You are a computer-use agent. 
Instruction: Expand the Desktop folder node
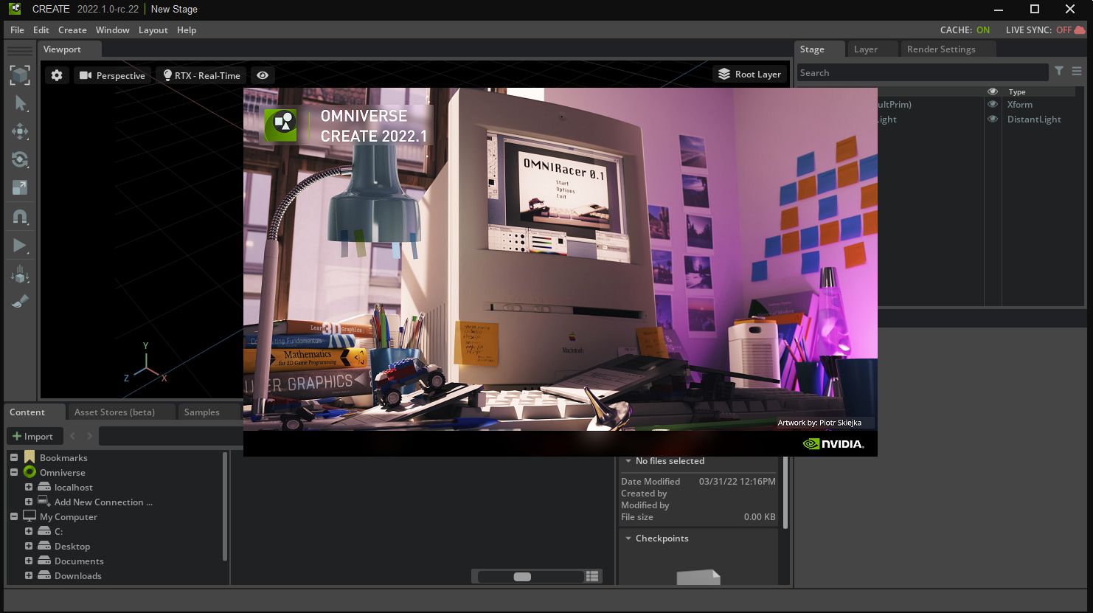click(x=29, y=546)
